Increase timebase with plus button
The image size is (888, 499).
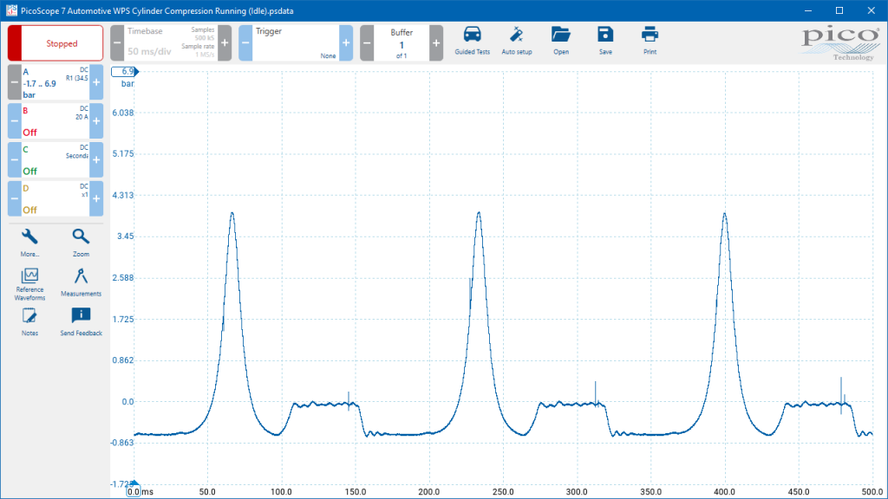coord(225,43)
